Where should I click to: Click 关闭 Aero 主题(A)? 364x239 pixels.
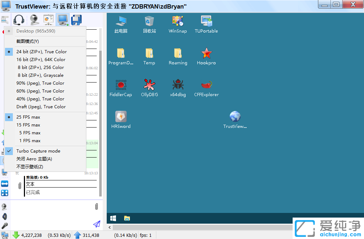pos(35,159)
